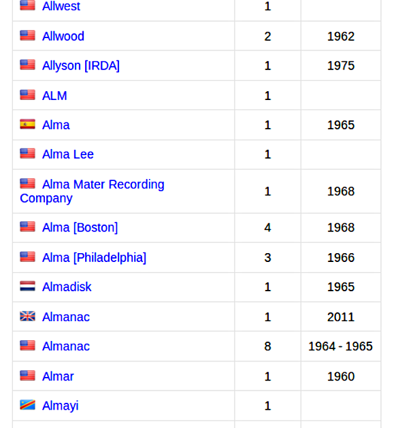Screen dimensions: 415x428
Task: Open the Almar label link
Action: (x=58, y=376)
